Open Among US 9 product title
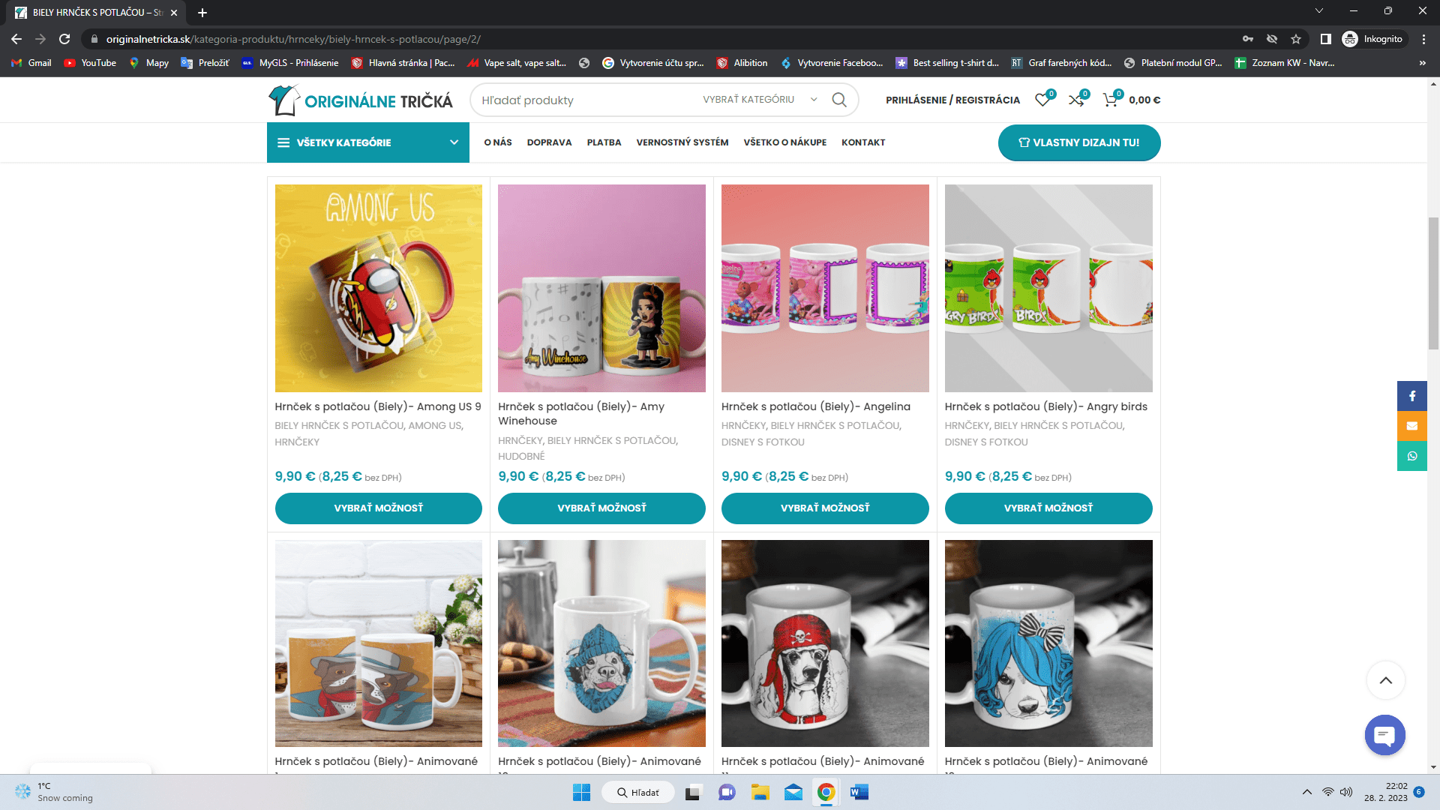1440x810 pixels. point(378,406)
